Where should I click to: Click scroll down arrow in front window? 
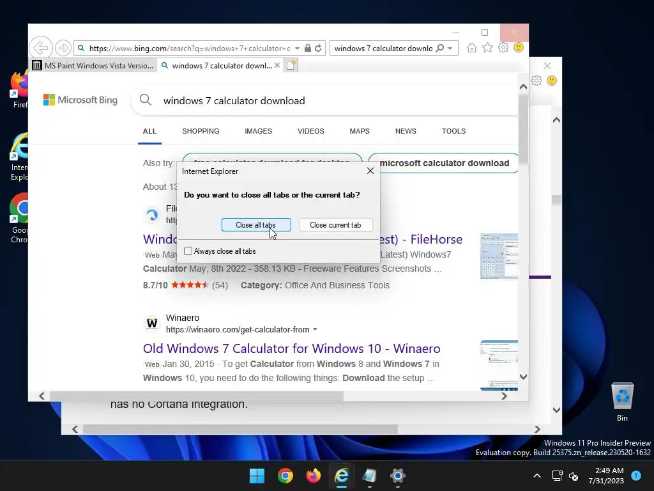click(x=523, y=377)
